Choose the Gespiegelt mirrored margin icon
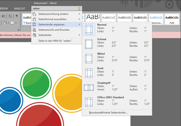This screenshot has height=126, width=181. (89, 88)
